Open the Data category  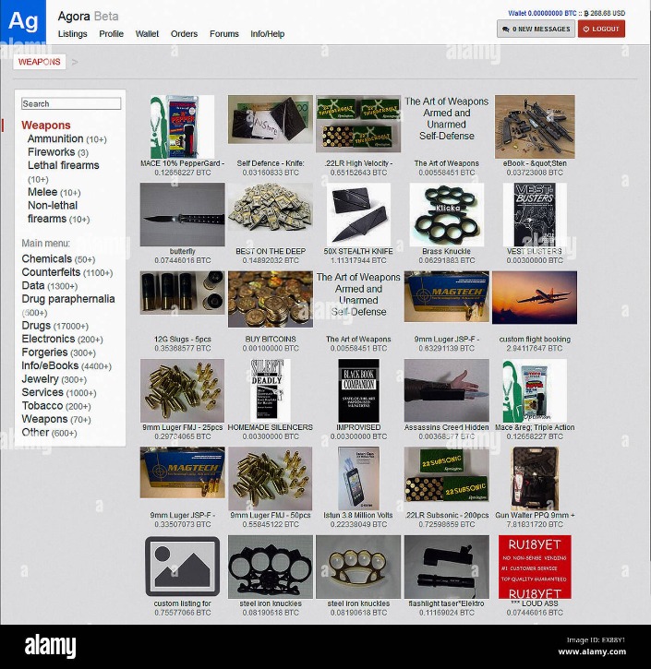[50, 286]
